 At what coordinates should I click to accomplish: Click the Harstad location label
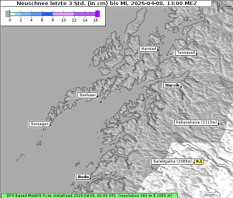tap(148, 49)
